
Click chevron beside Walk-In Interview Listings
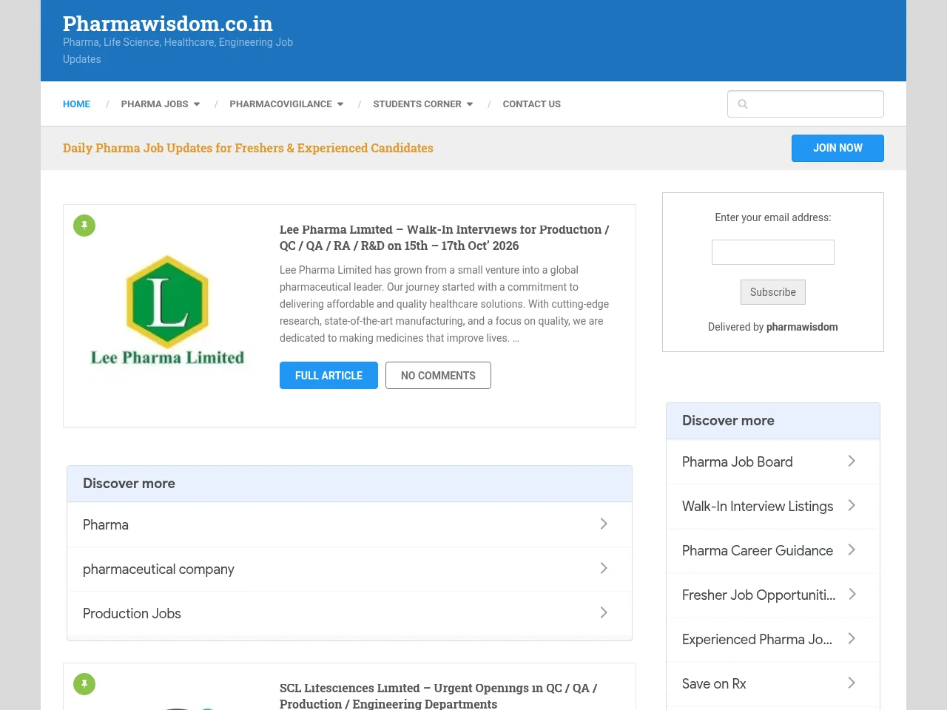pos(852,505)
